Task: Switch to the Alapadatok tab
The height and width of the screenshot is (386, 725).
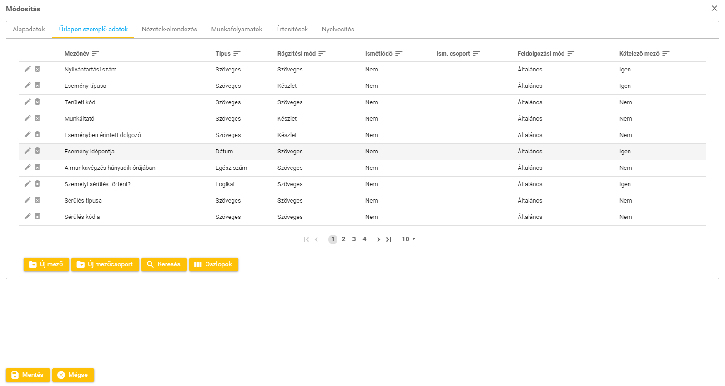Action: [29, 30]
